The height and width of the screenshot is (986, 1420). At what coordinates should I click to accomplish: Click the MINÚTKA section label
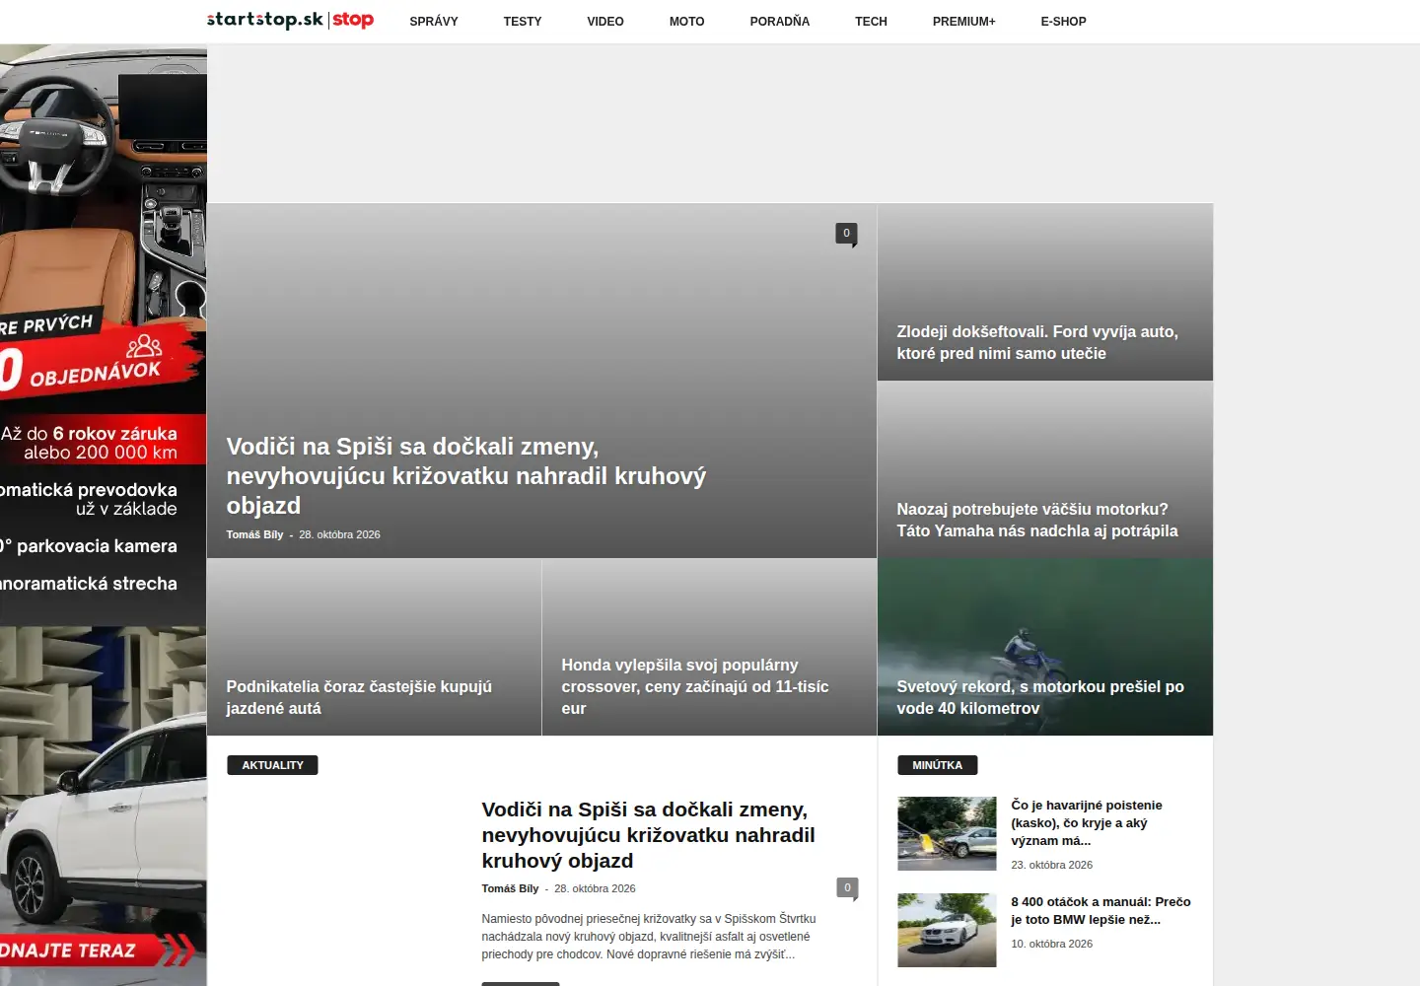[937, 765]
